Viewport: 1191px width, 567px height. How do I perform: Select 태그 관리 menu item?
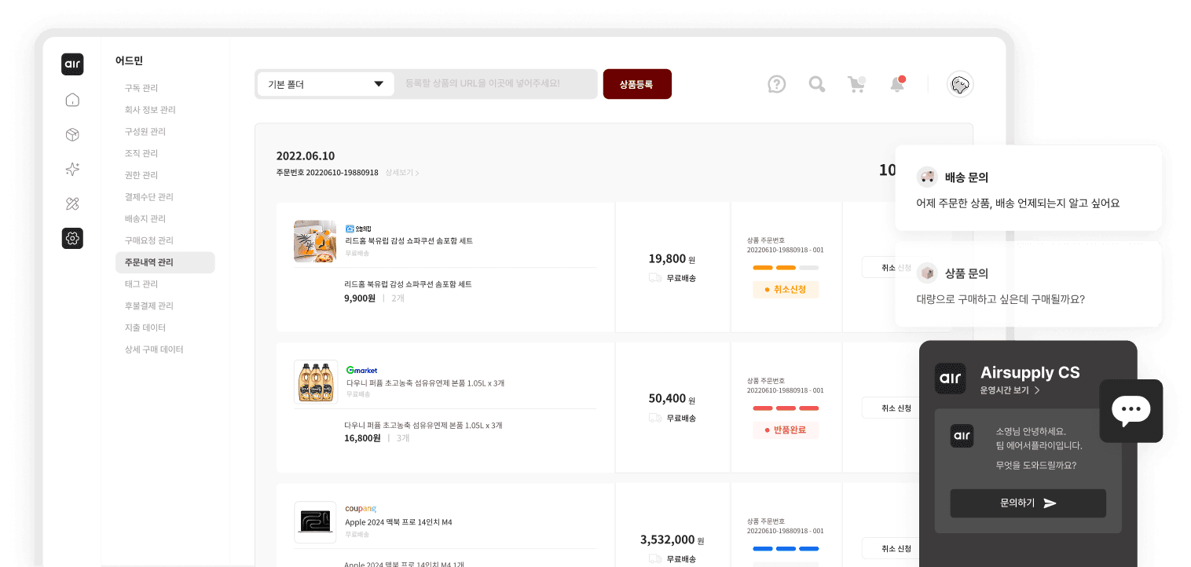(x=141, y=284)
